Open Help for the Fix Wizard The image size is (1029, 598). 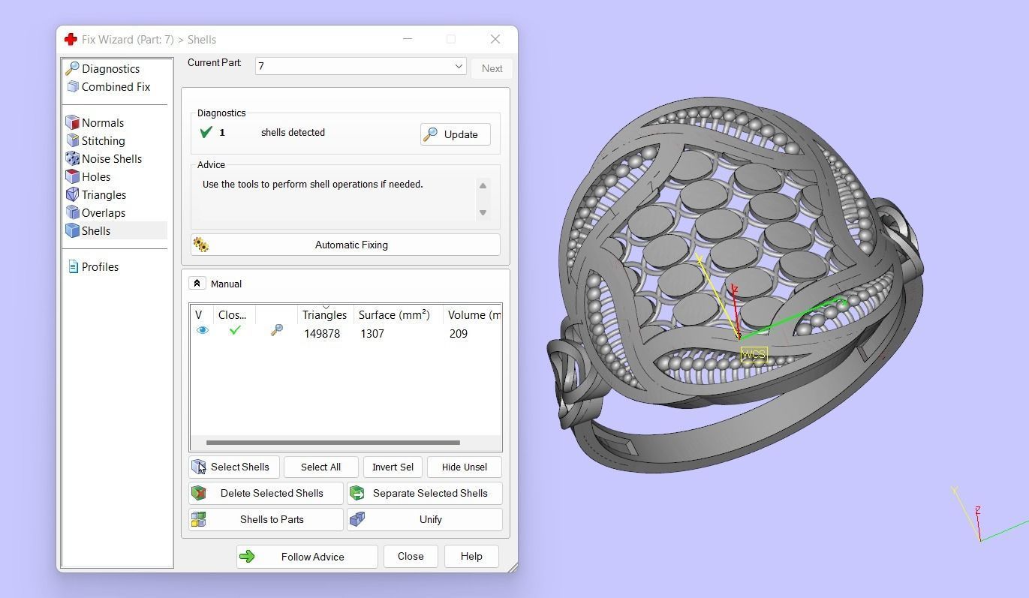pyautogui.click(x=471, y=557)
